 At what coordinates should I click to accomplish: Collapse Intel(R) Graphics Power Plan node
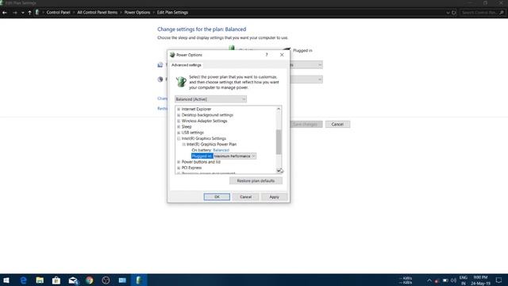coord(183,145)
